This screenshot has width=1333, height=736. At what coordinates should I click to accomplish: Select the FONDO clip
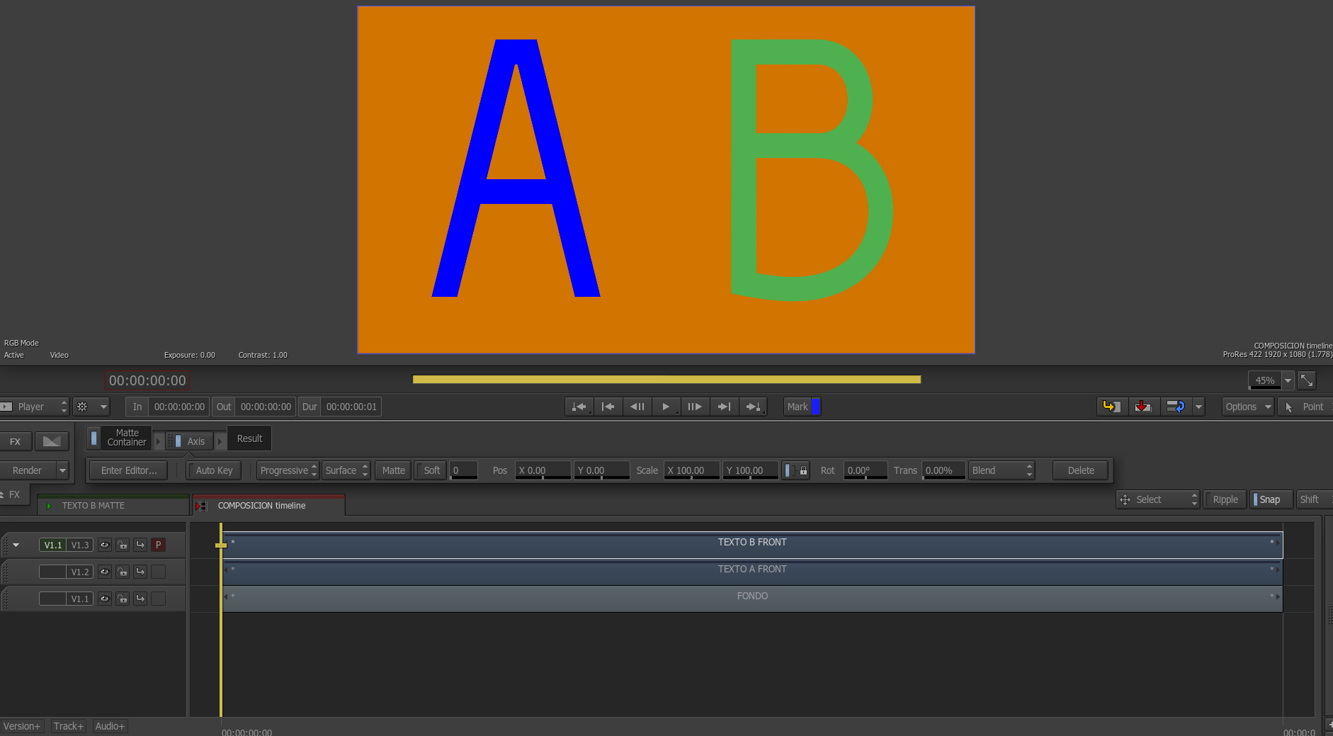click(752, 599)
